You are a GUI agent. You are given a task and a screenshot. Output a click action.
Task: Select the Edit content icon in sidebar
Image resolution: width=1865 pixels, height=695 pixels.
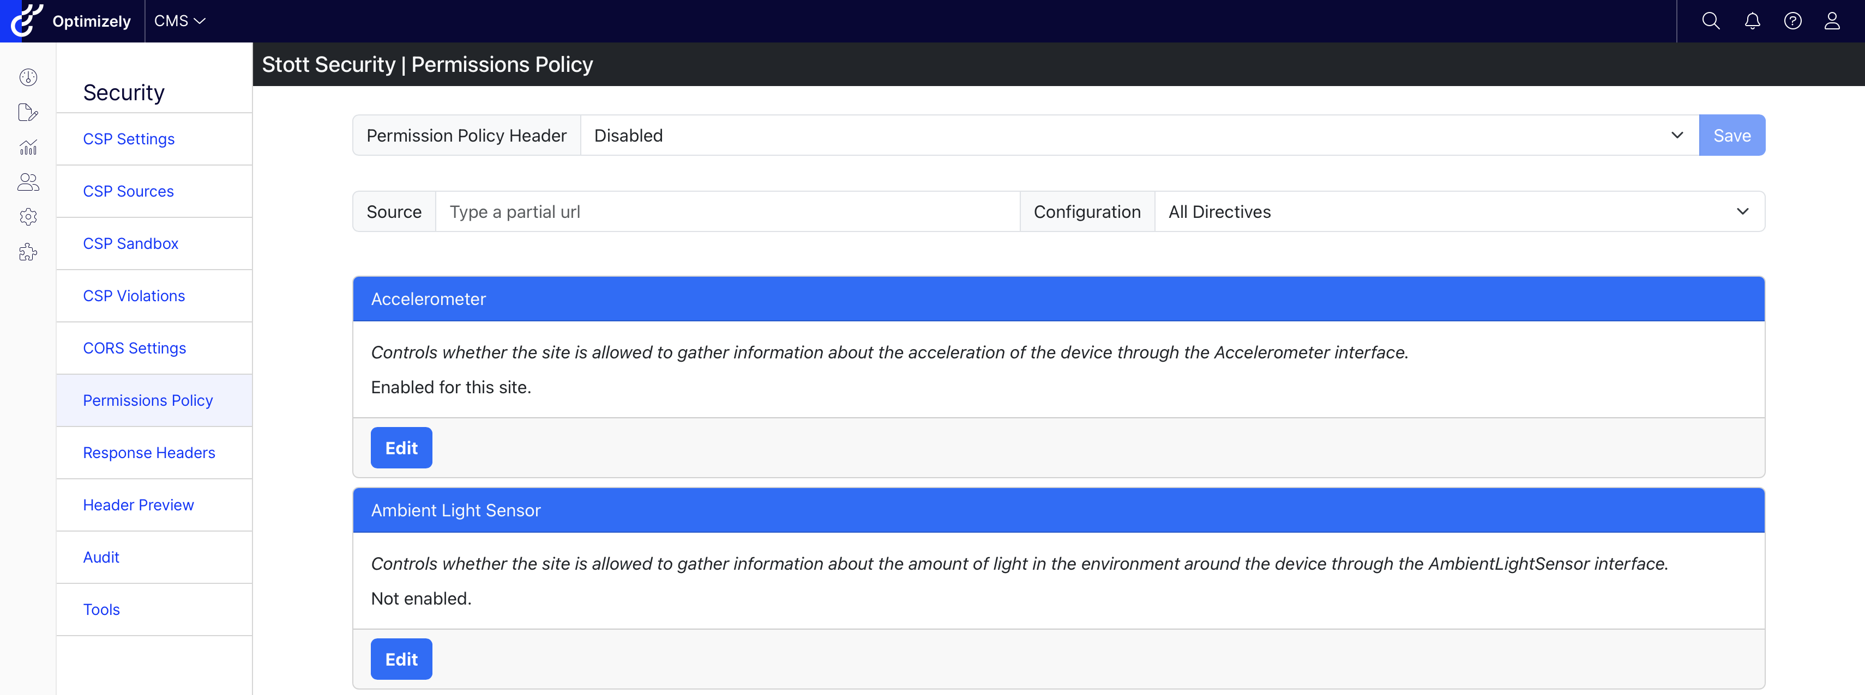[27, 112]
